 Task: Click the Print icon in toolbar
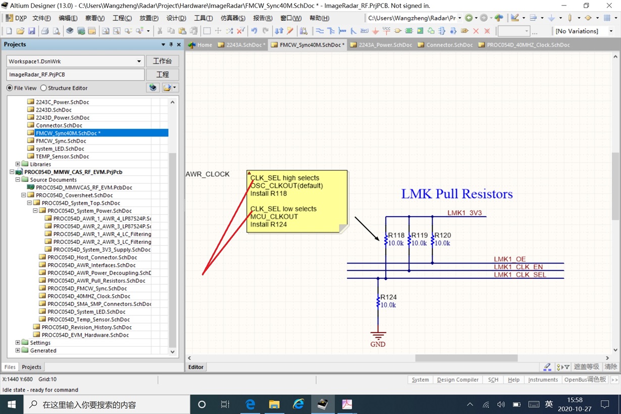(x=45, y=31)
